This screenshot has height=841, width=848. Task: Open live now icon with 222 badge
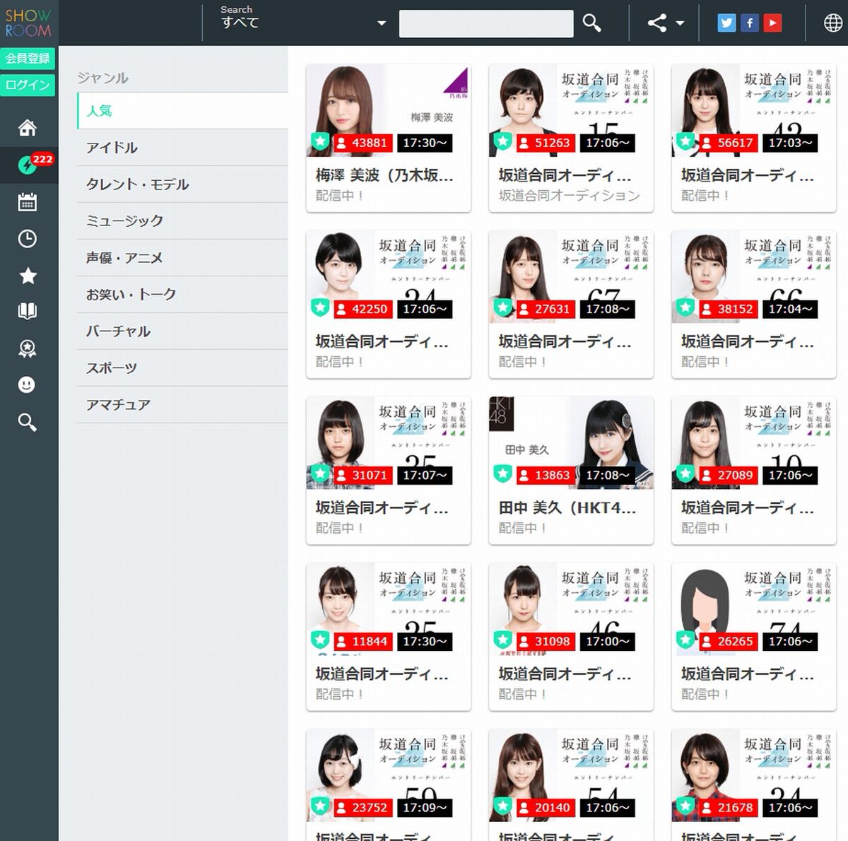28,165
